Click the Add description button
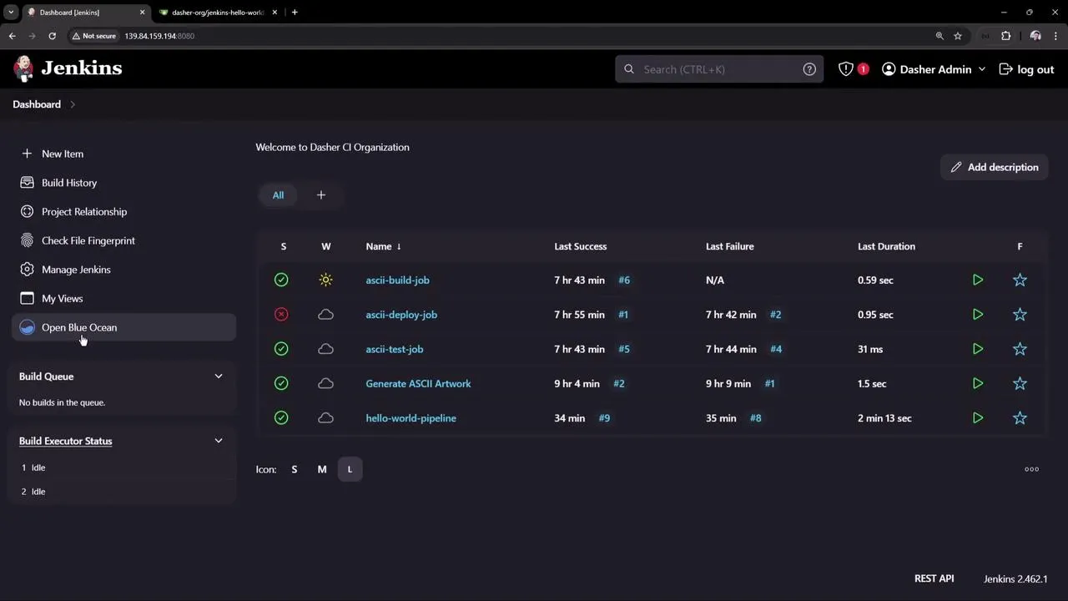Screen dimensions: 1068x601 point(994,167)
